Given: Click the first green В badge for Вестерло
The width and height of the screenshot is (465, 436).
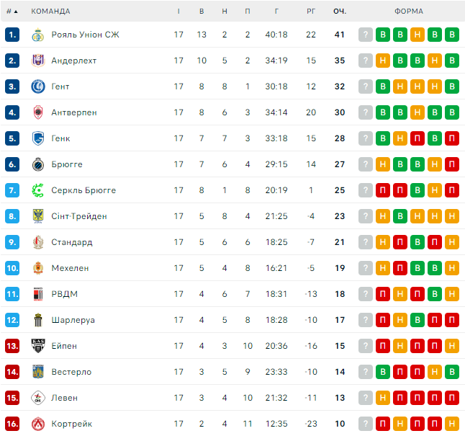Looking at the screenshot, I should pyautogui.click(x=383, y=372).
